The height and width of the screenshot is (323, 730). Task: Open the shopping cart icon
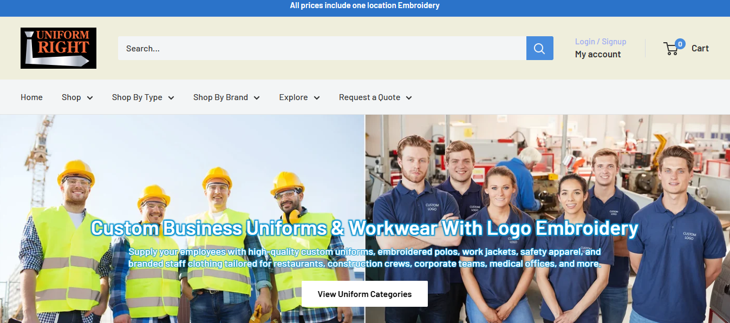coord(672,48)
